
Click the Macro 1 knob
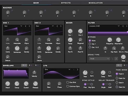point(8,12)
